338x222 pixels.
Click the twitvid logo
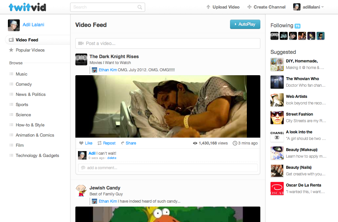[27, 7]
